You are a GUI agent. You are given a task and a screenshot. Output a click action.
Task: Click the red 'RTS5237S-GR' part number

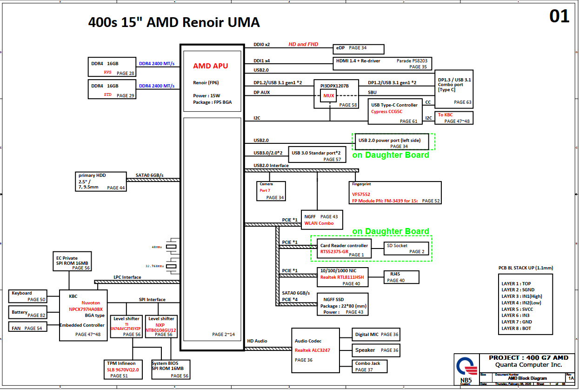334,252
